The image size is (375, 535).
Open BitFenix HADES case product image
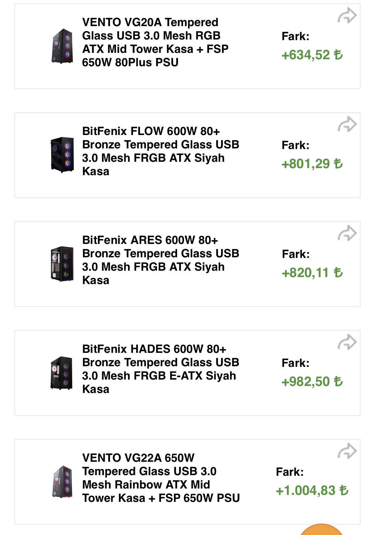tap(62, 373)
